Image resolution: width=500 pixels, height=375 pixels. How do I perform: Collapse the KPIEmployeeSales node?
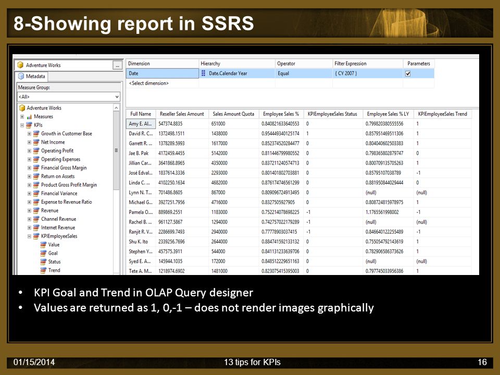pyautogui.click(x=29, y=236)
